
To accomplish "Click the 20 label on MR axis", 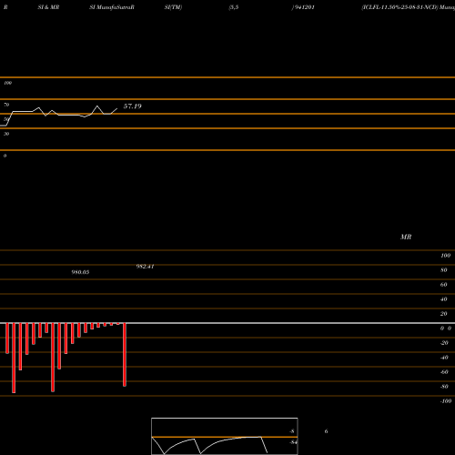I will click(444, 314).
